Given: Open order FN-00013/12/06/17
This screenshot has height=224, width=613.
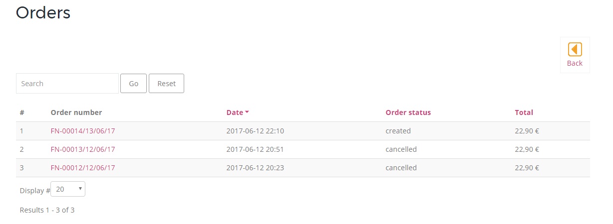Looking at the screenshot, I should [x=83, y=149].
